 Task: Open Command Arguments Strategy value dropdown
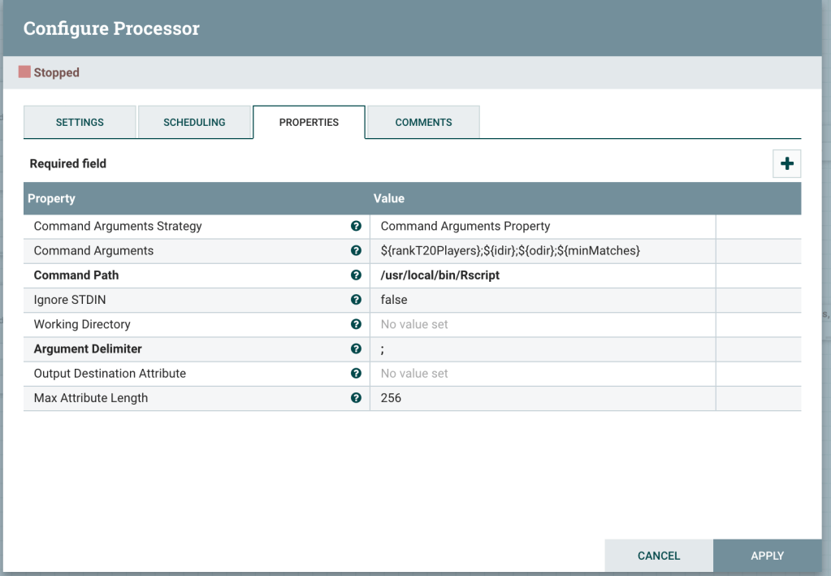(x=542, y=227)
